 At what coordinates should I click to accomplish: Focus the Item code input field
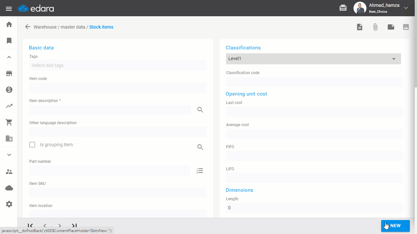tap(118, 87)
